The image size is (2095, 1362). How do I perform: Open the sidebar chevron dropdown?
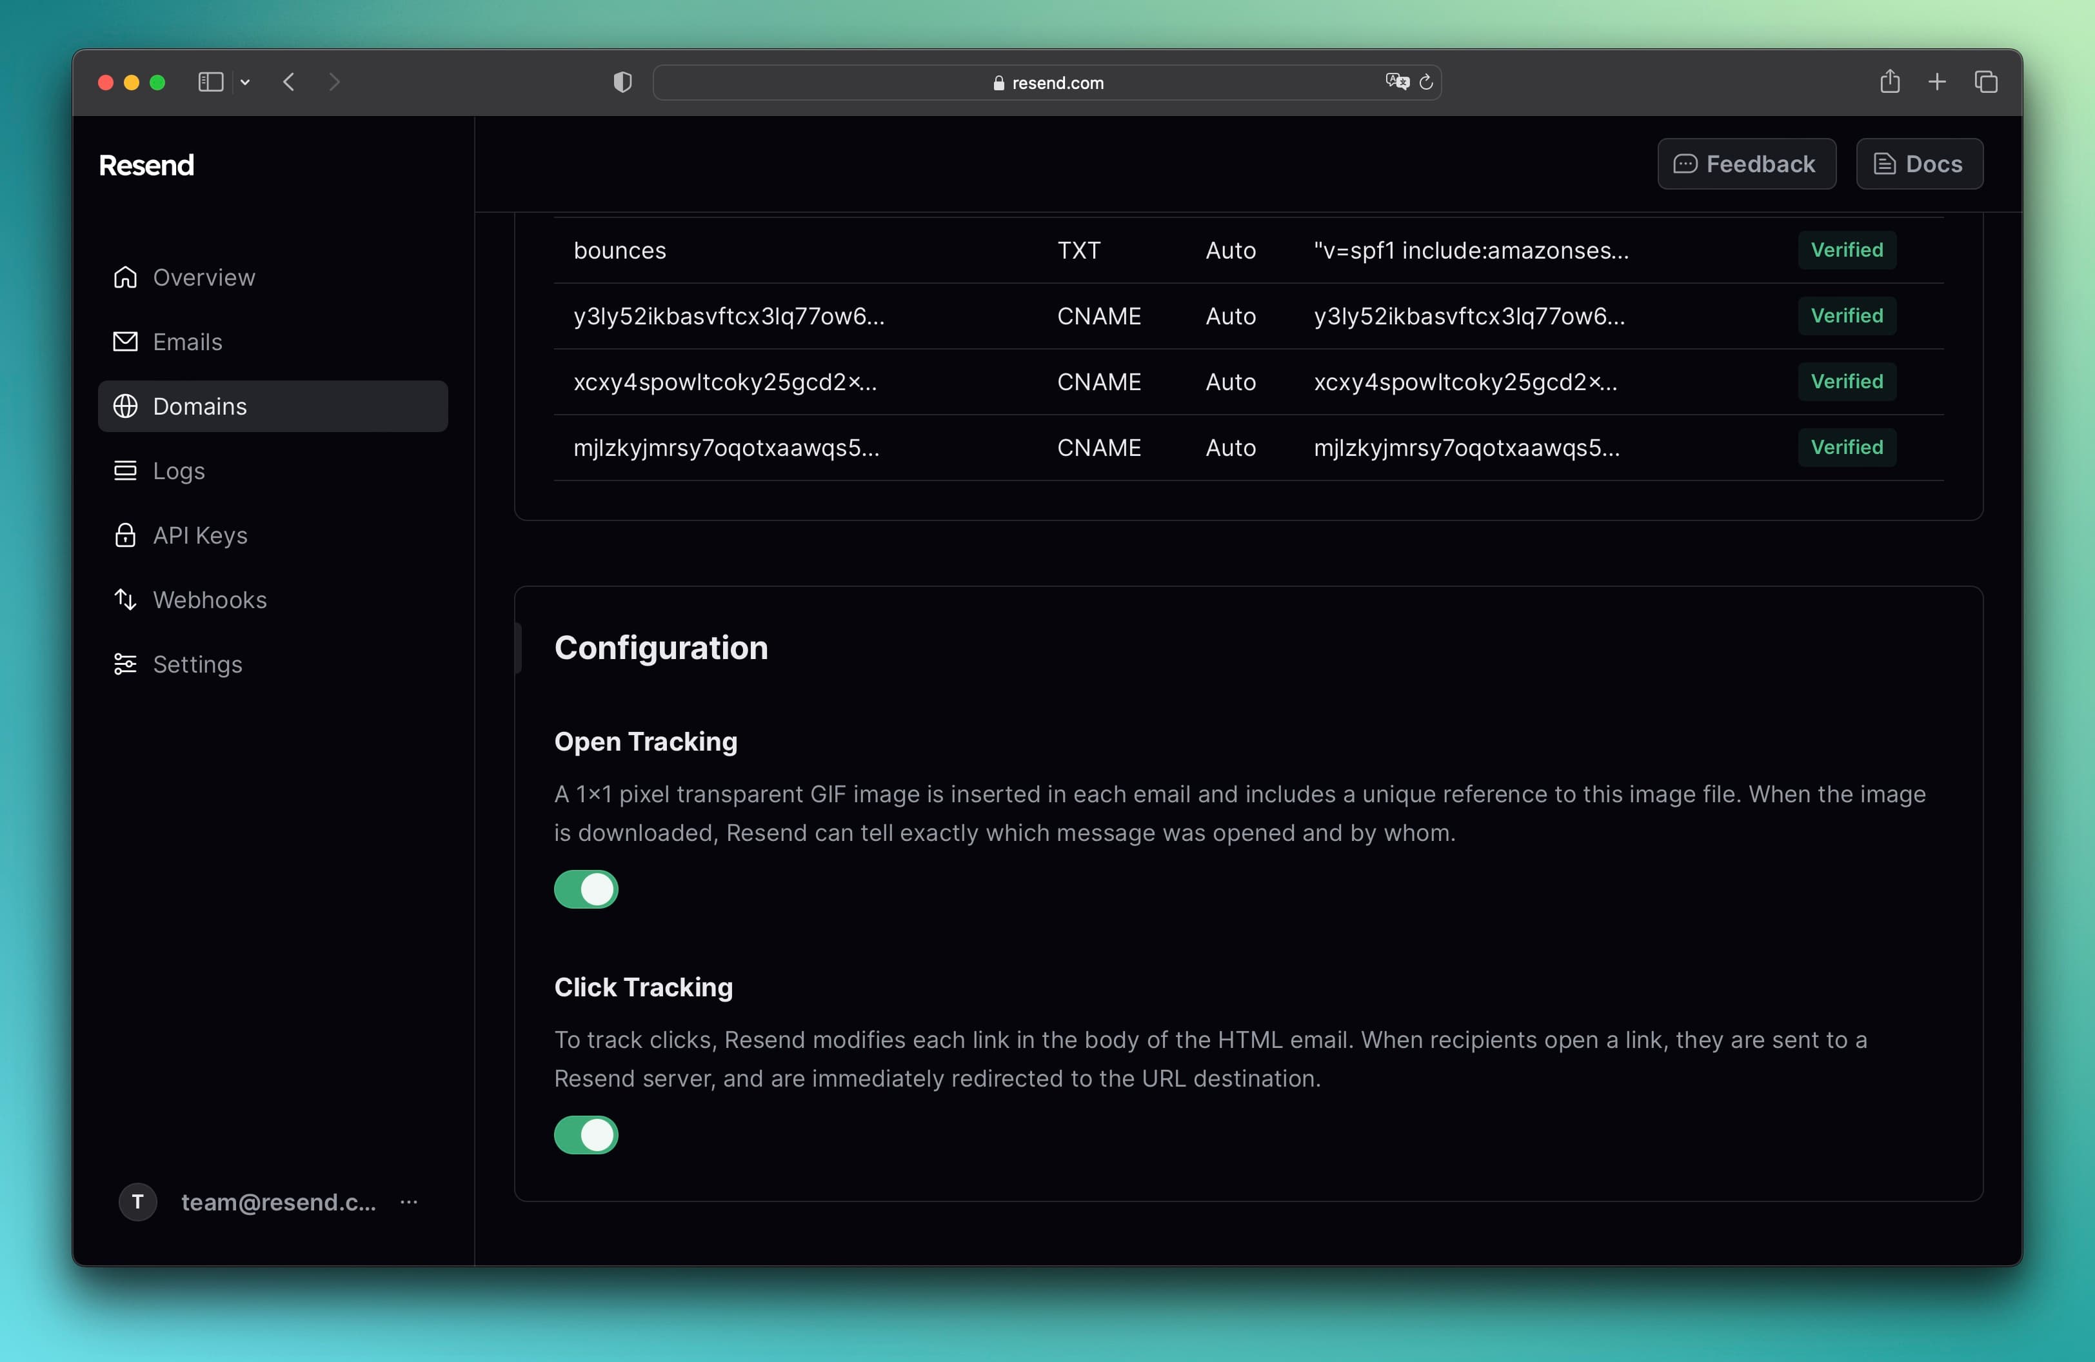(x=244, y=82)
